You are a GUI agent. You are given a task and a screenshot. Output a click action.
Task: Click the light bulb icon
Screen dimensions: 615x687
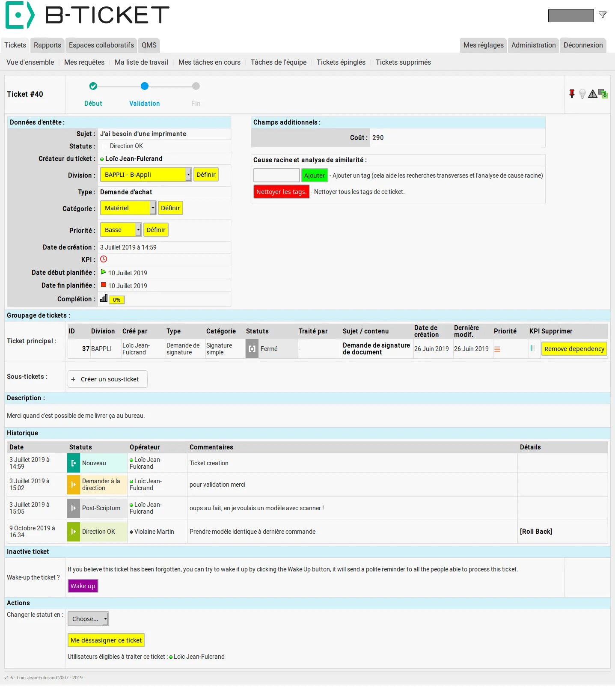point(582,94)
